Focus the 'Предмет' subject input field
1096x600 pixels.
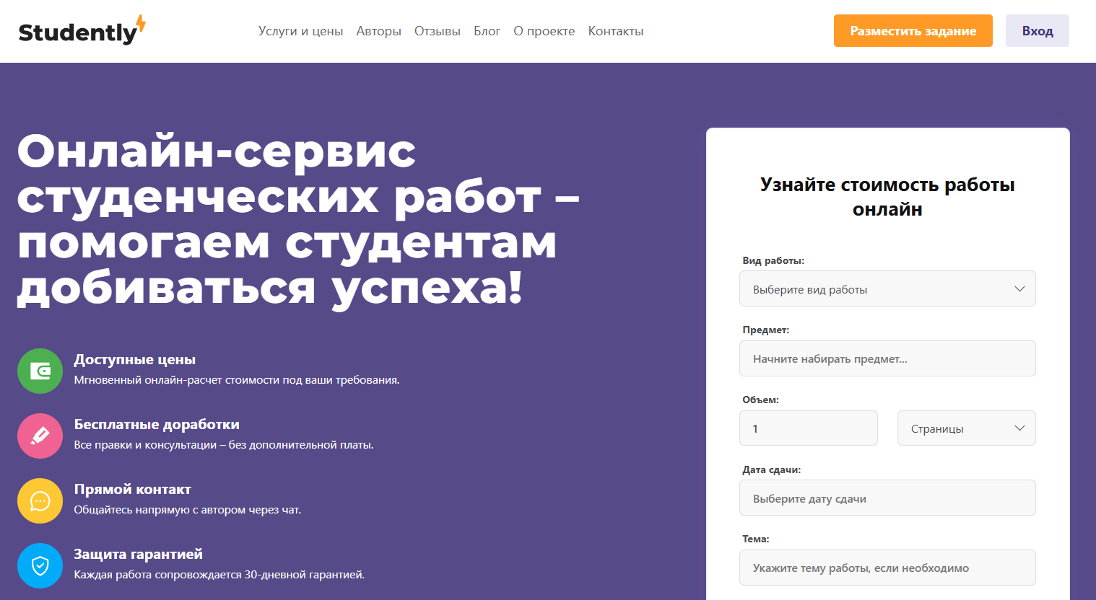click(887, 358)
